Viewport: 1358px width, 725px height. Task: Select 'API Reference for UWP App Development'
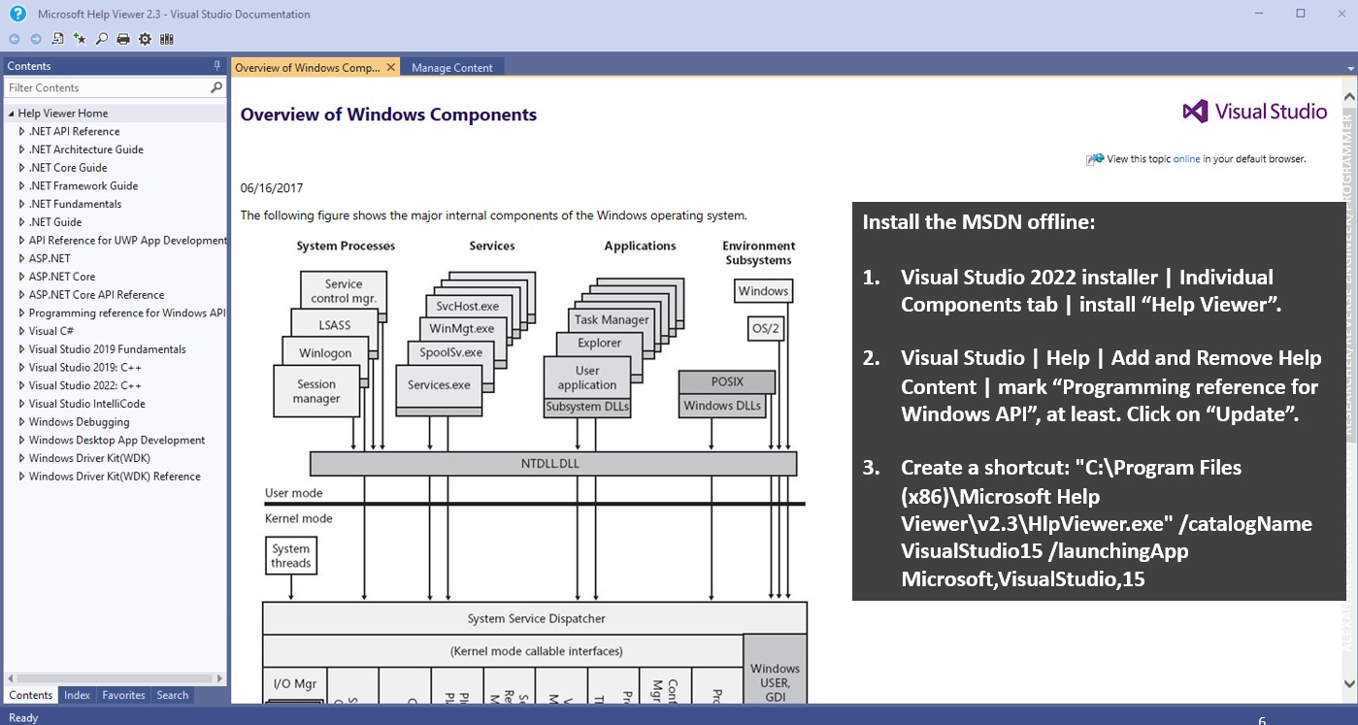click(127, 241)
